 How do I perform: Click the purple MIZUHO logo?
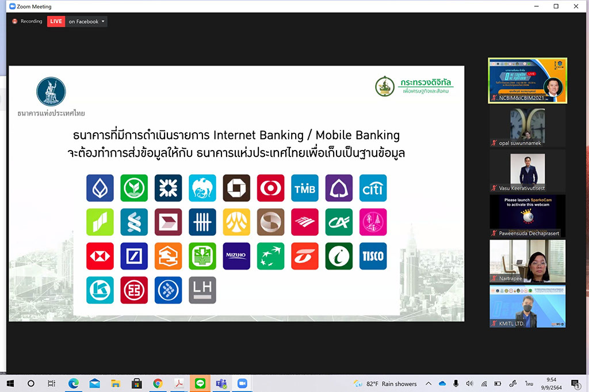click(x=236, y=256)
